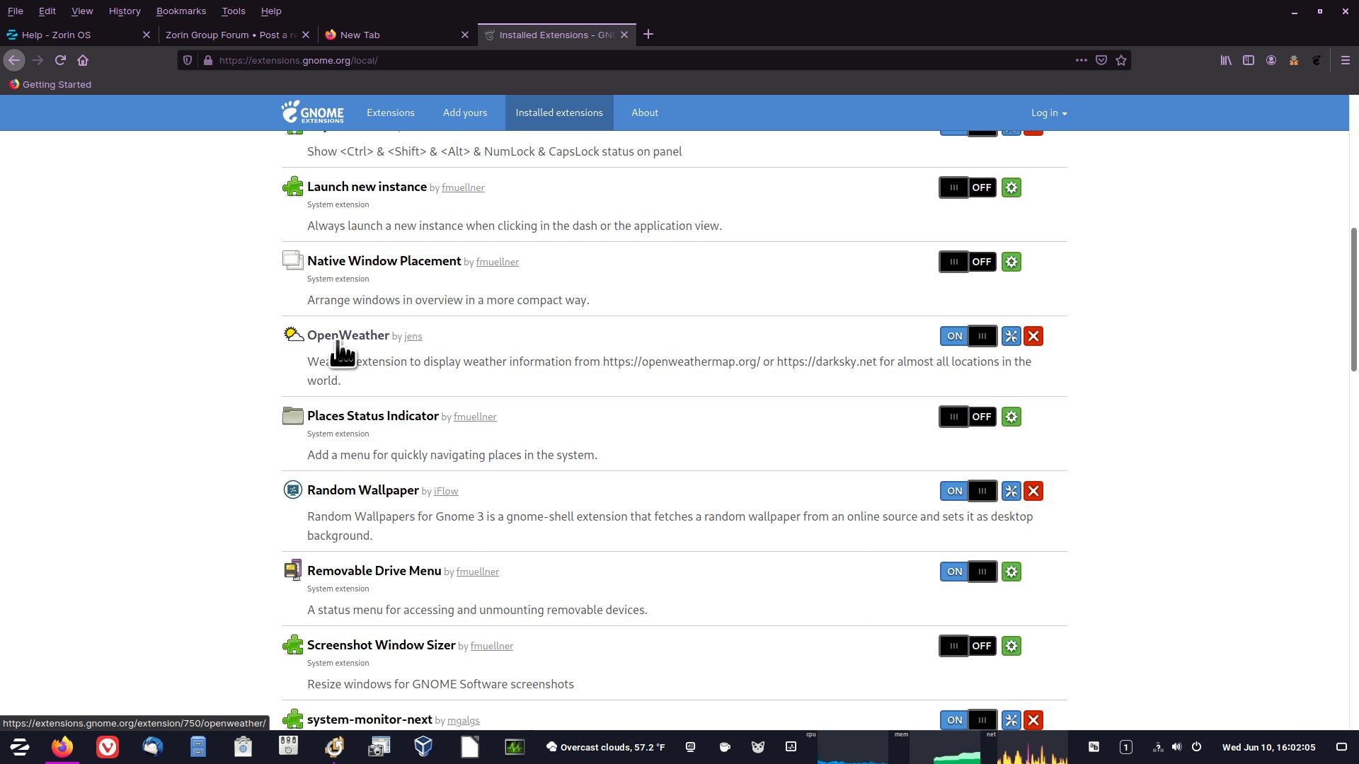Switch to Zorin Group Forum tab

point(230,35)
